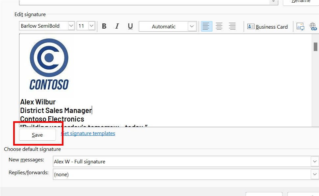
Task: Underline the selected signature text
Action: click(x=130, y=26)
